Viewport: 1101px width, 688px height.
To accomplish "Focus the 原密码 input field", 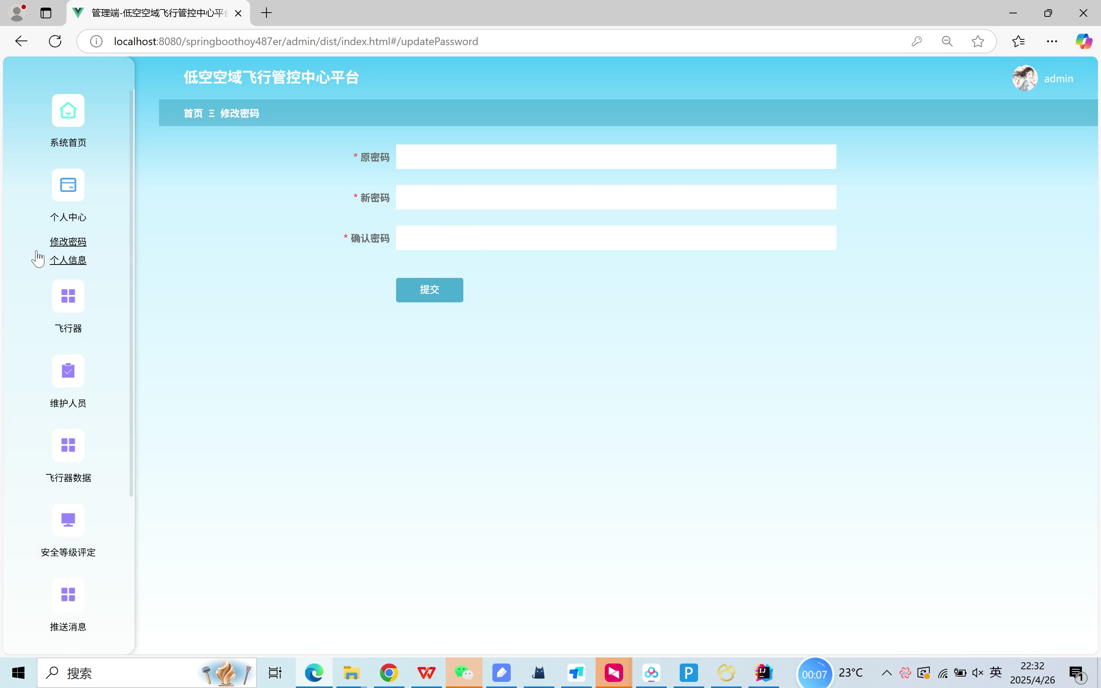I will click(x=615, y=157).
